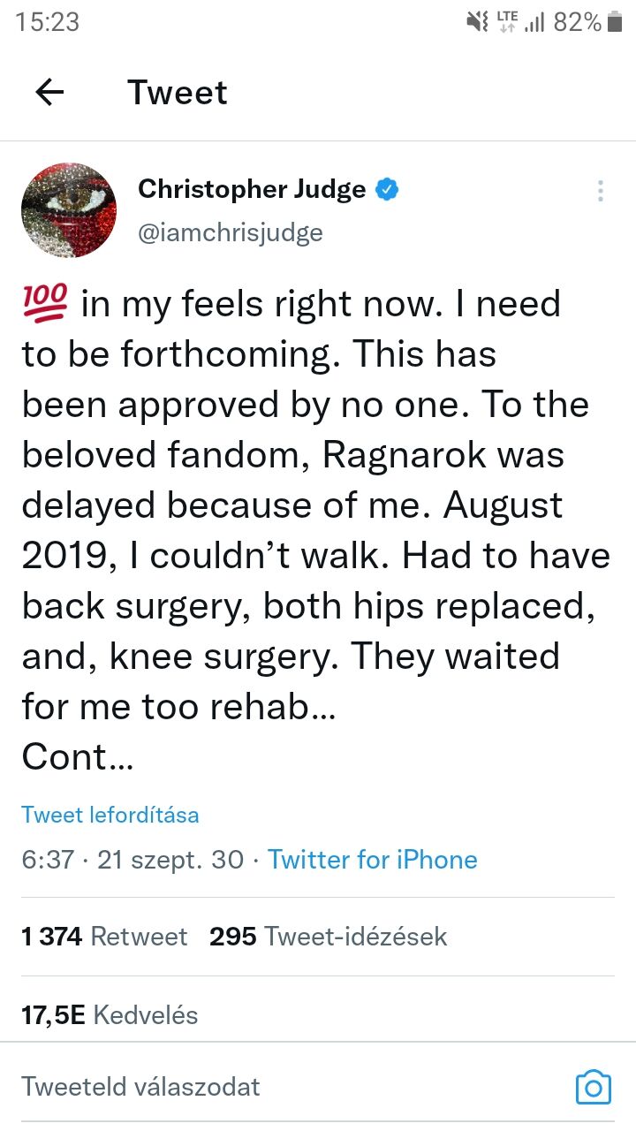636x1131 pixels.
Task: Open the Twitter for iPhone source link
Action: pos(372,860)
